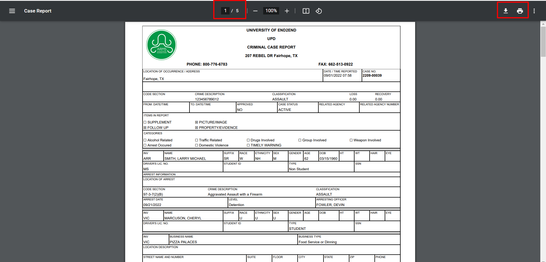Click the scrollbar up arrow

(543, 24)
